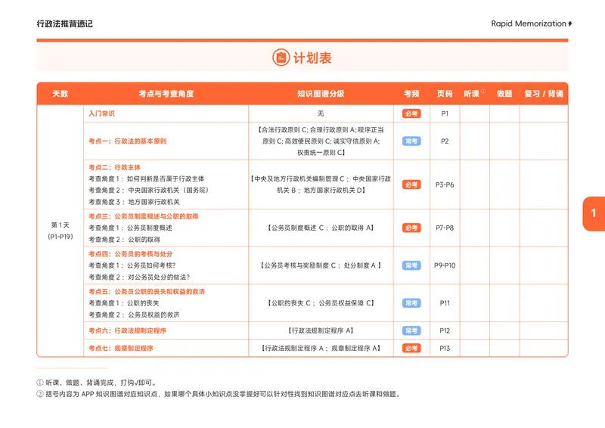Screen dimensions: 605x428
Task: Click the 中央及地方行政机关编制管理 knowledge cell
Action: pos(321,185)
